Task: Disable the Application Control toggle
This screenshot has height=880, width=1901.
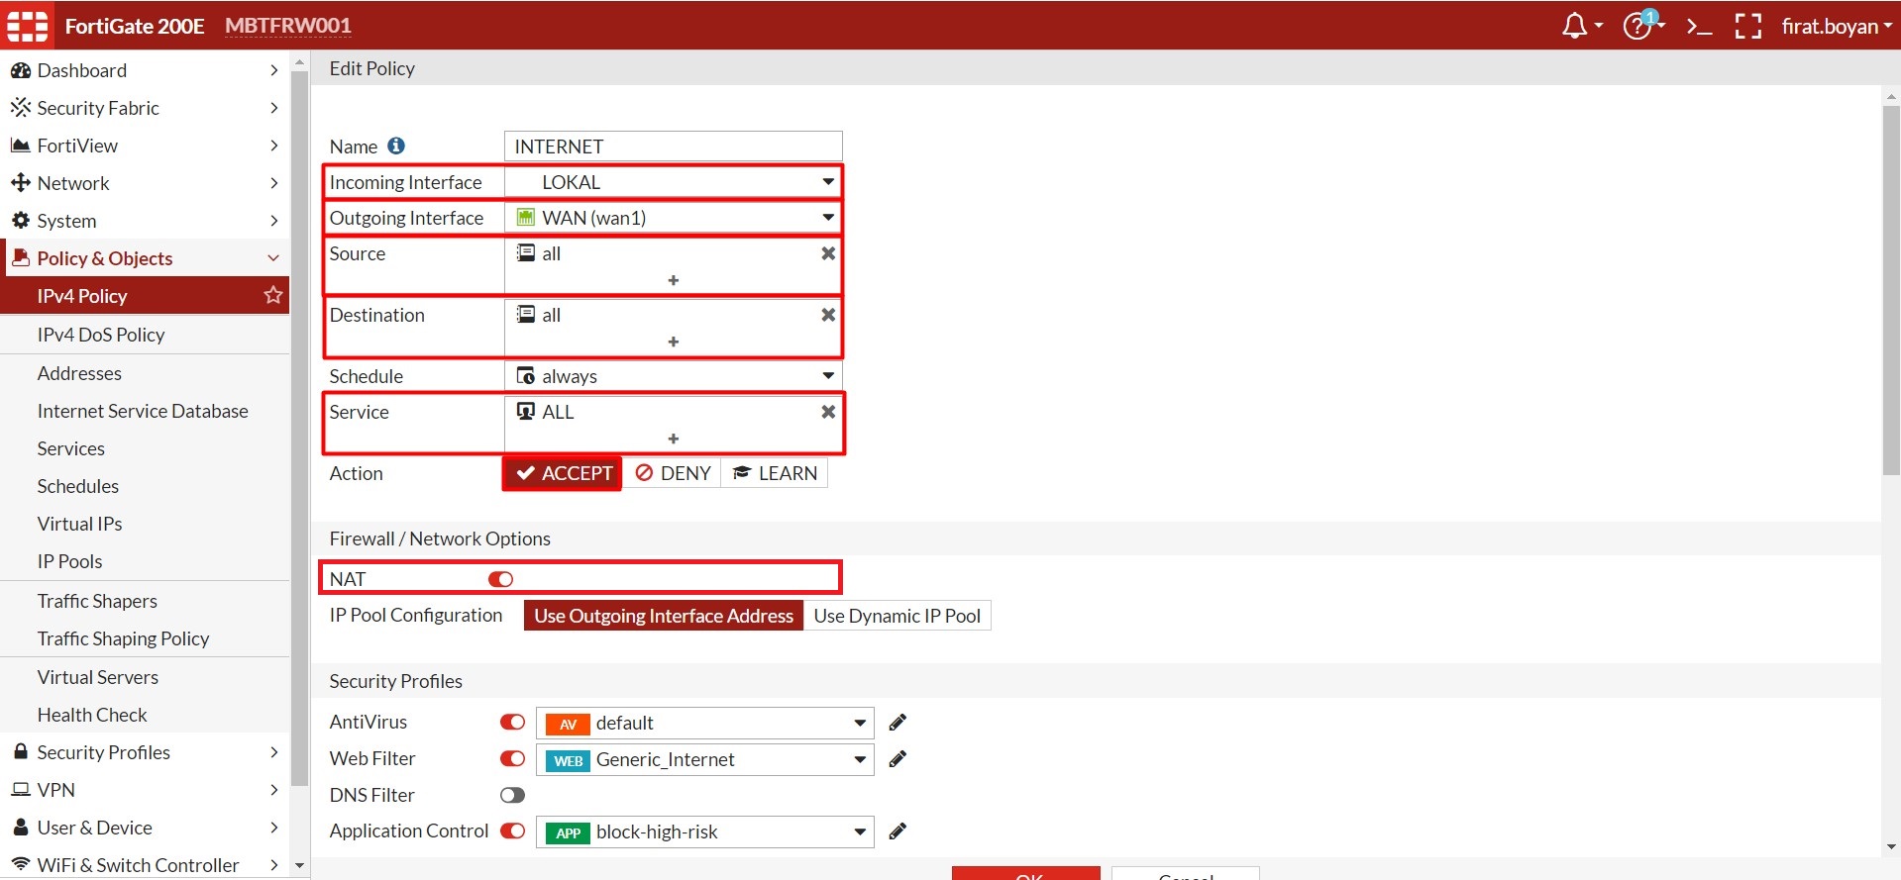Action: click(x=512, y=831)
